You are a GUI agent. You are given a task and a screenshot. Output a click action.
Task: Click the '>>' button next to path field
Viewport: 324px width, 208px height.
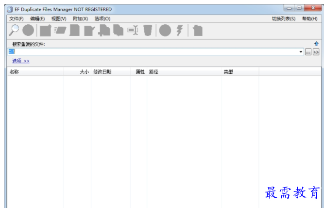click(316, 52)
